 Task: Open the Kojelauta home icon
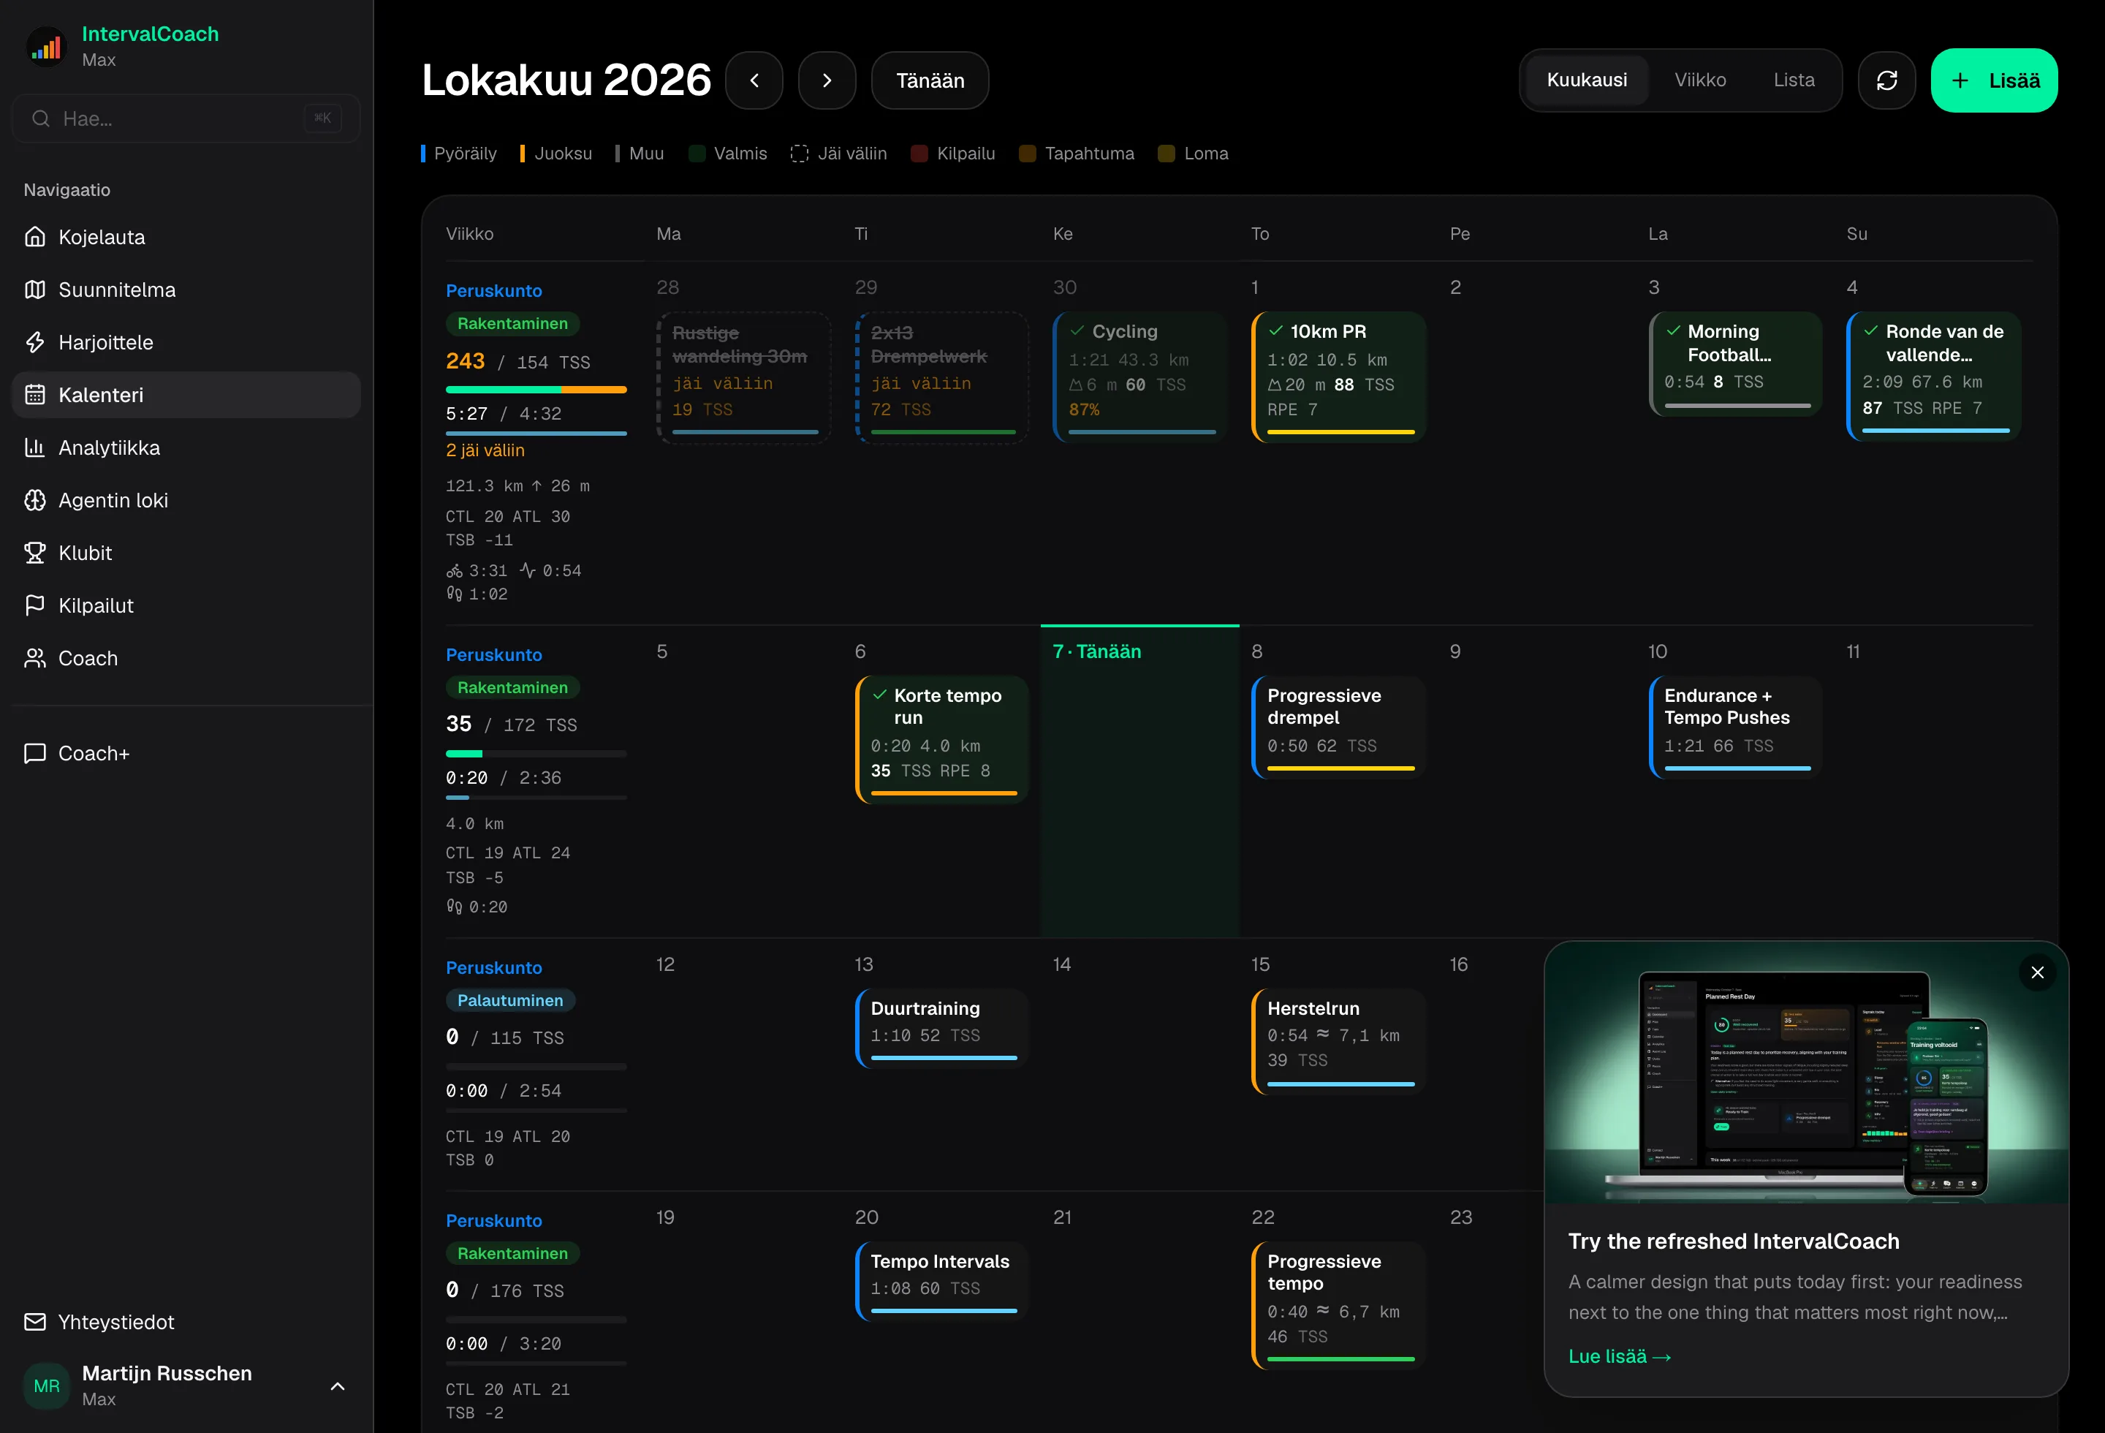pyautogui.click(x=35, y=236)
